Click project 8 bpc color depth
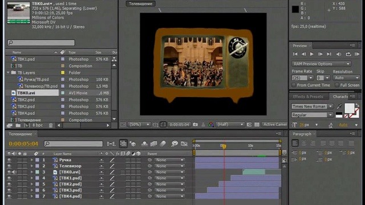The image size is (365, 205). 38,125
